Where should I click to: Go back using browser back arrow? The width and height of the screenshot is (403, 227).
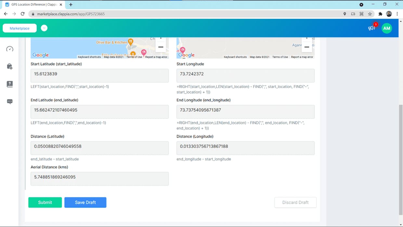point(6,14)
